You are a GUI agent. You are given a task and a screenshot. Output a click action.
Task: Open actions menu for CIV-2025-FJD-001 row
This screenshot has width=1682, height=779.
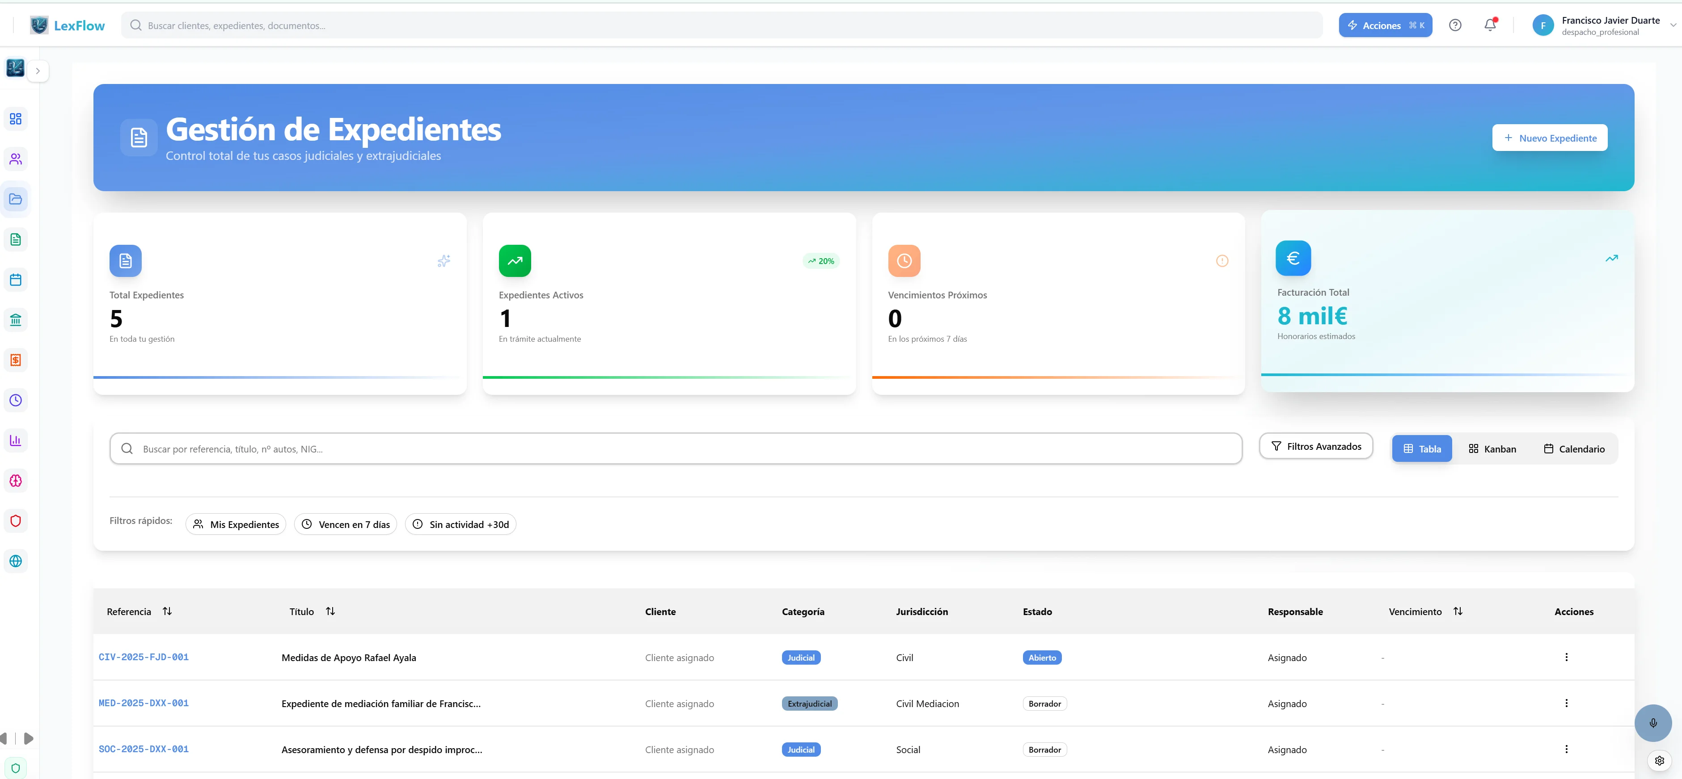click(x=1566, y=657)
